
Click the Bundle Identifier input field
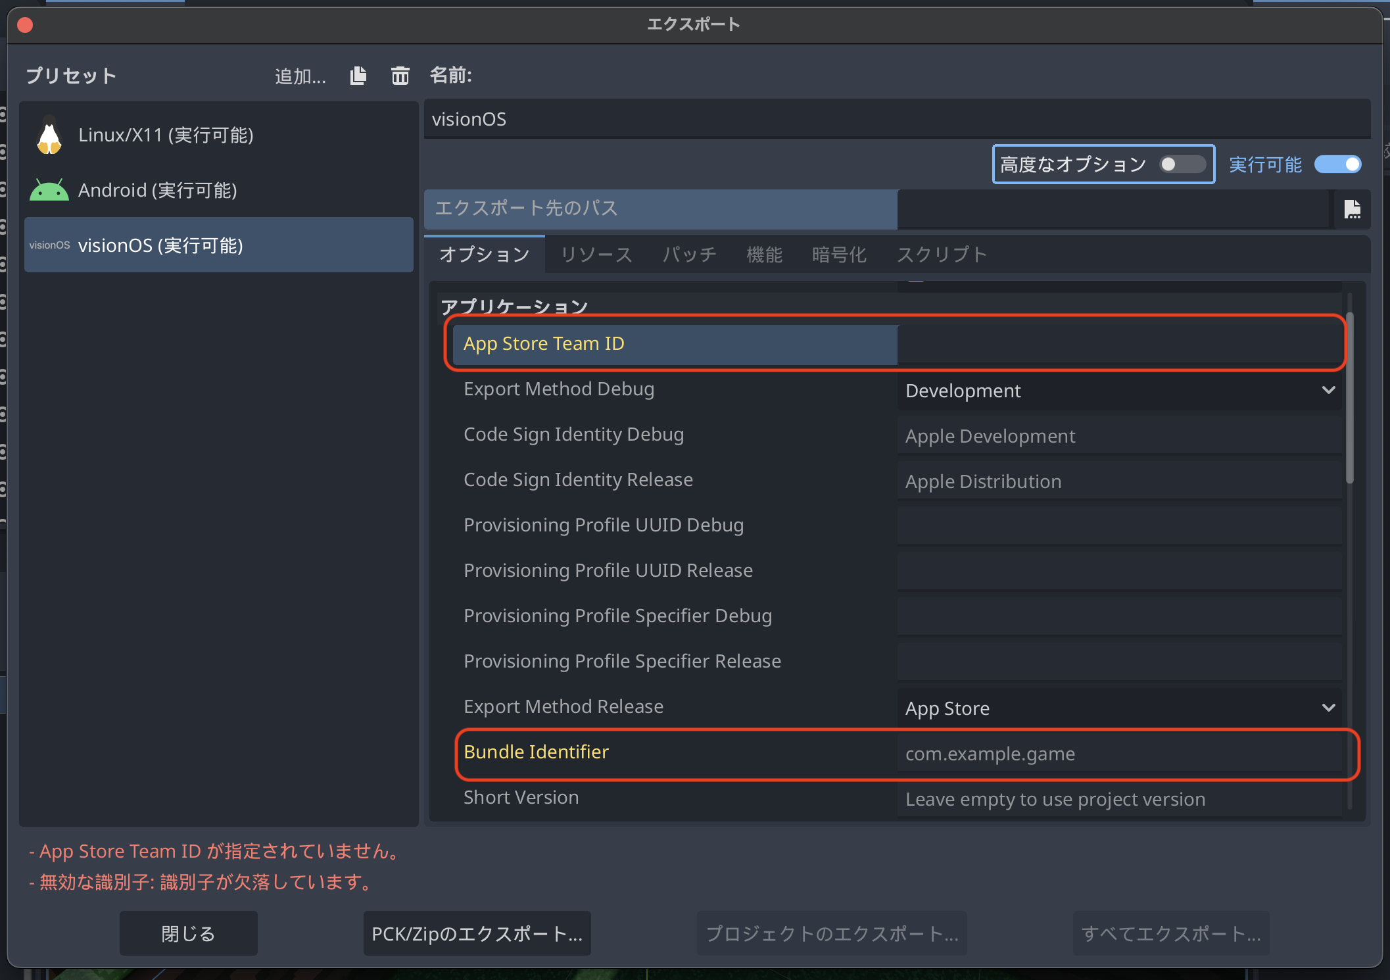1119,754
